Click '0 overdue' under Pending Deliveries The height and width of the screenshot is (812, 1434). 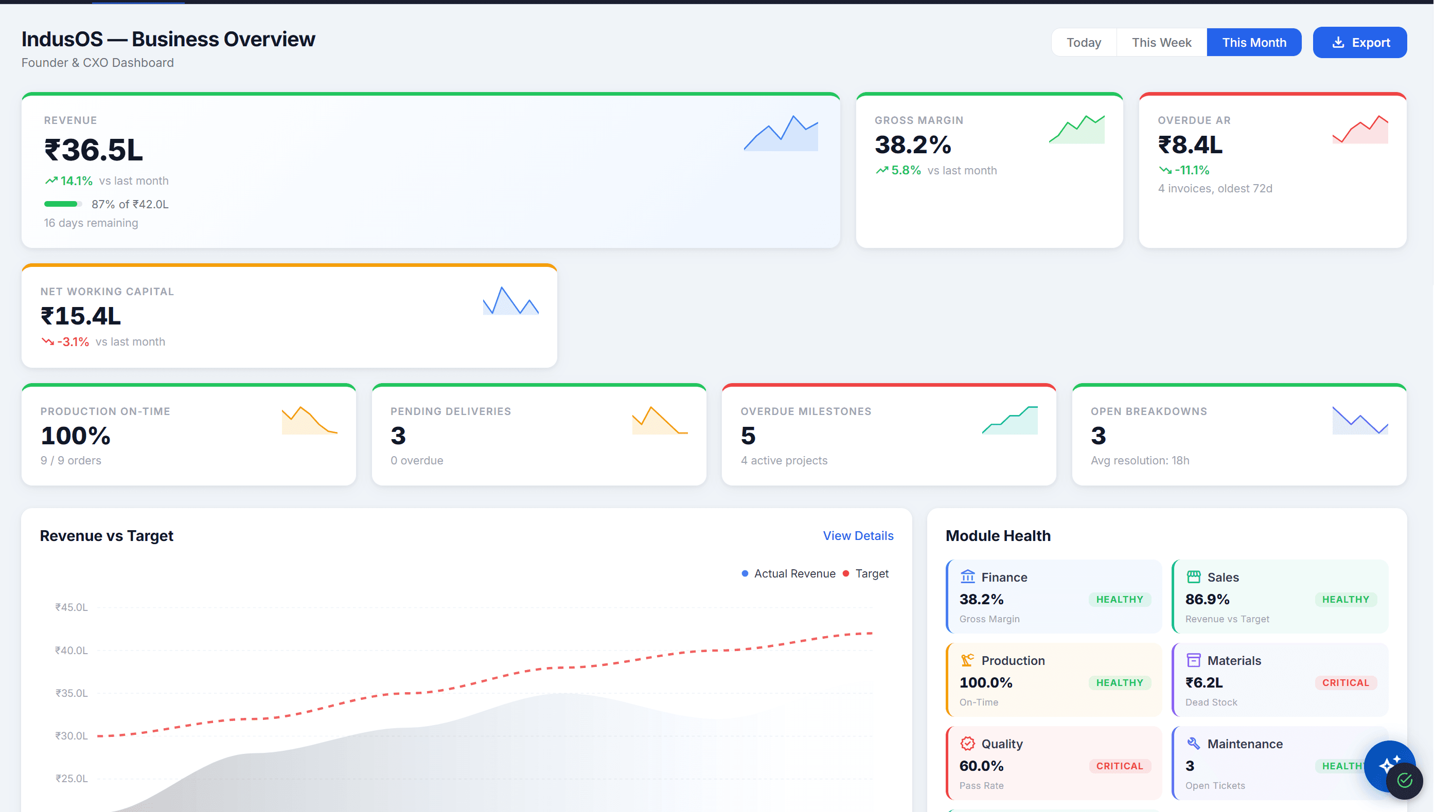pyautogui.click(x=417, y=460)
